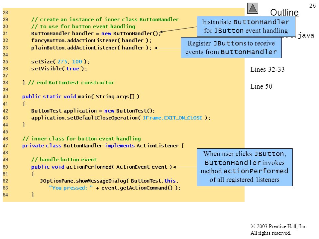Open the Outline heading link
Image resolution: width=319 pixels, height=239 pixels.
coord(284,12)
